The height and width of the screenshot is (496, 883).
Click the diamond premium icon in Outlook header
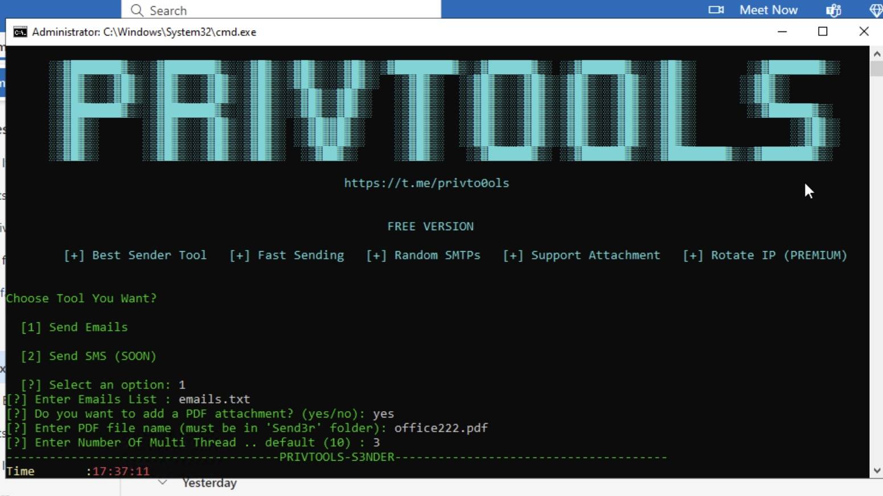(x=876, y=10)
